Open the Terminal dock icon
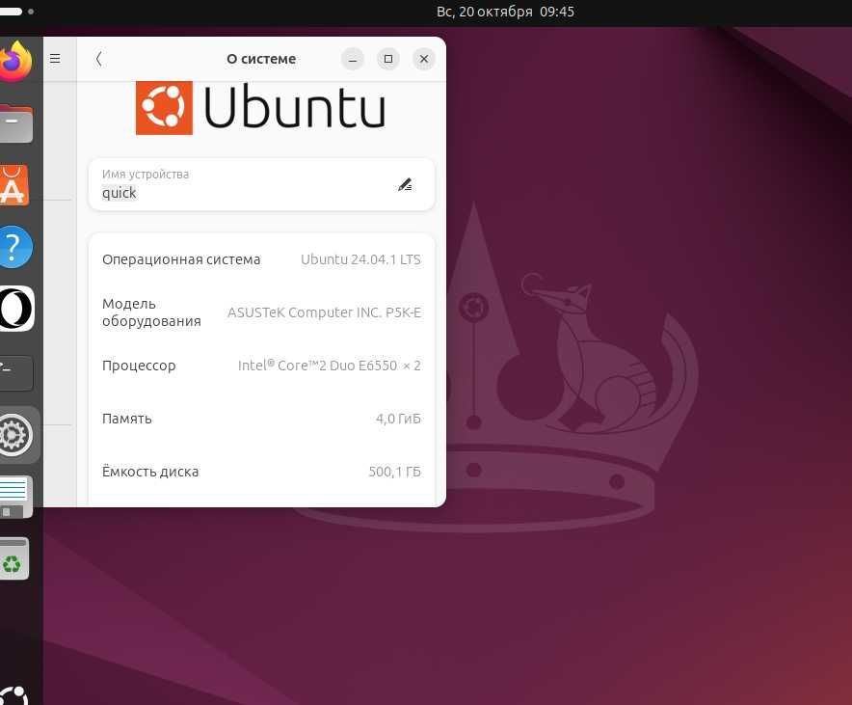 pos(15,372)
